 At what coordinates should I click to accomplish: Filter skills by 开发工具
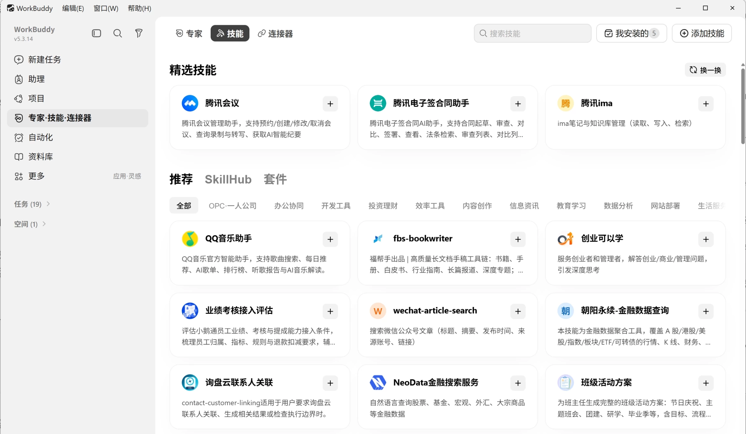click(x=336, y=206)
